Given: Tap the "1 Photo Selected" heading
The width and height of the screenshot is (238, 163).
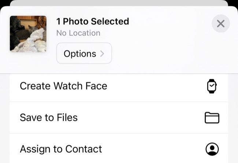Looking at the screenshot, I should [92, 22].
